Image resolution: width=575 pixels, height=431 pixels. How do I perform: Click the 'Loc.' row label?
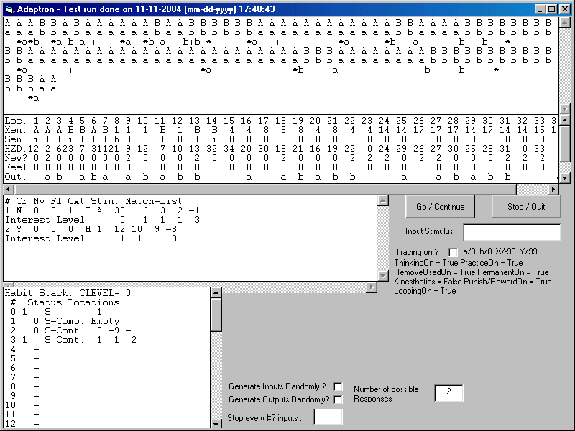(15, 121)
